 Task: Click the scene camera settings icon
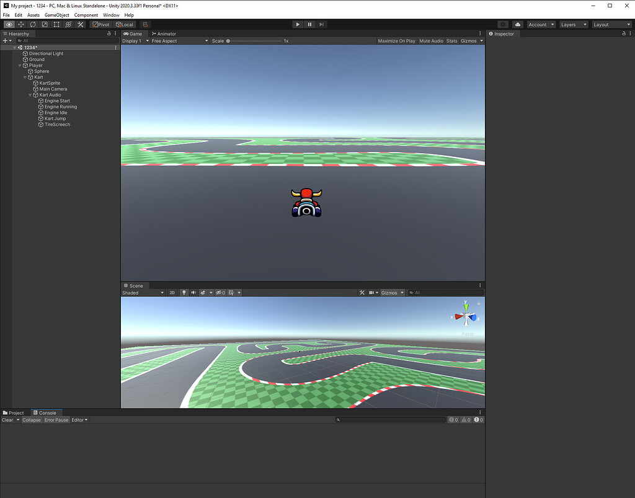pos(371,292)
